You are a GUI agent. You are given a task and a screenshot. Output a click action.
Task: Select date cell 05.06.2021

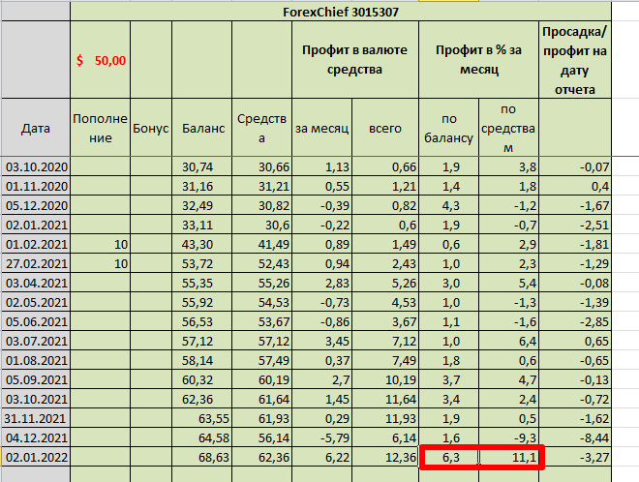[36, 321]
